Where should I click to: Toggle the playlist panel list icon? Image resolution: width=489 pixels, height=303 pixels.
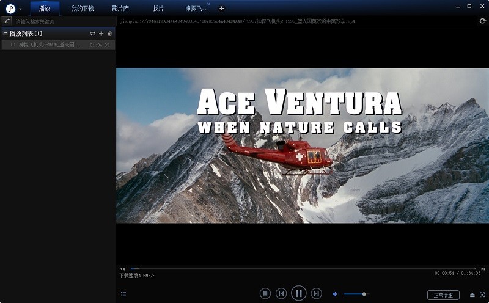(123, 294)
